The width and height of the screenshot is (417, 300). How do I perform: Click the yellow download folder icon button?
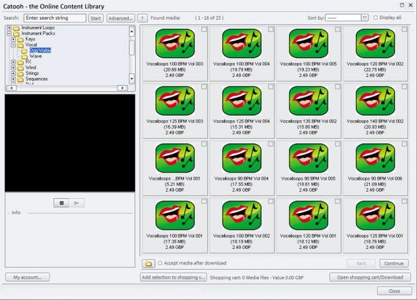coord(148,263)
